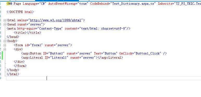
Task: Collapse the head runat server block
Action: click(5, 24)
